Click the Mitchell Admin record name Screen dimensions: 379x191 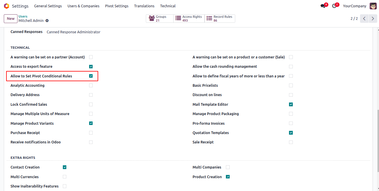(x=31, y=21)
